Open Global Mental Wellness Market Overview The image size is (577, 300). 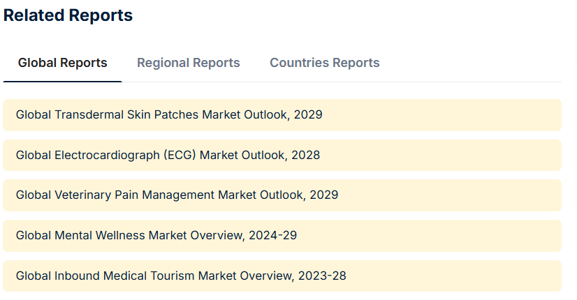pyautogui.click(x=156, y=236)
